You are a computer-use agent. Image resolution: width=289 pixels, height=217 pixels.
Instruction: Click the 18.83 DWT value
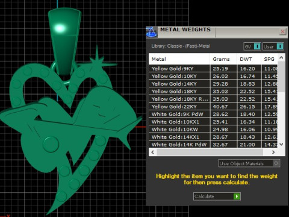(247, 84)
